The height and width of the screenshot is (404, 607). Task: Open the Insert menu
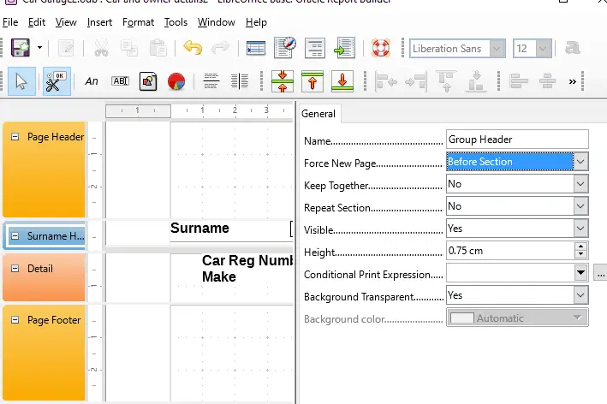coord(99,22)
